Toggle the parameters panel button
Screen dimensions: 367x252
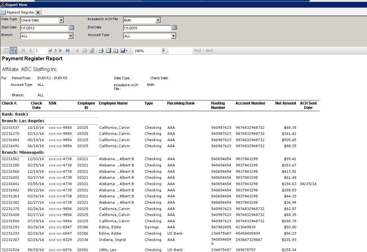click(x=13, y=51)
